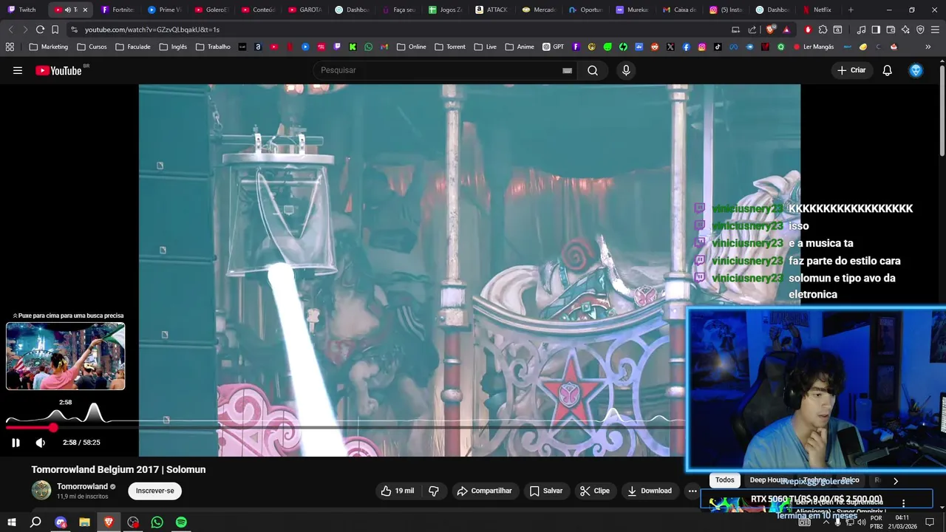Screen dimensions: 946x532
Task: Open WhatsApp from the taskbar
Action: click(157, 522)
